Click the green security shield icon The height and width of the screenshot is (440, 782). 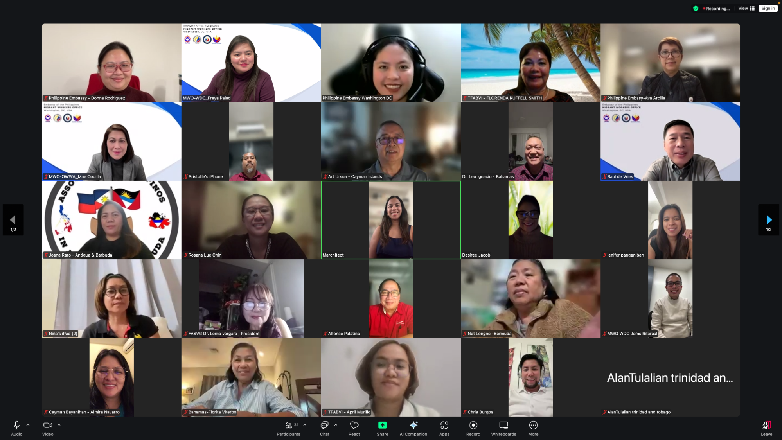click(x=696, y=8)
